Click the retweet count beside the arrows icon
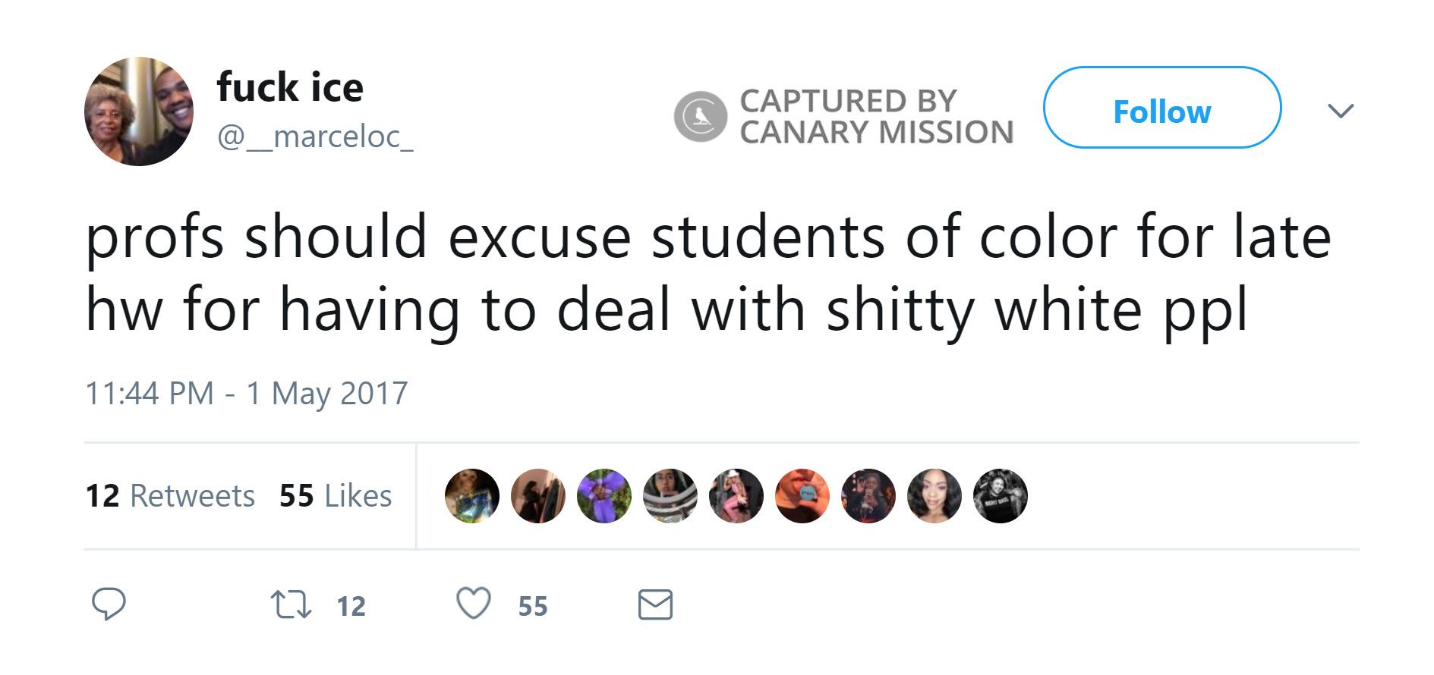This screenshot has width=1434, height=675. point(351,606)
